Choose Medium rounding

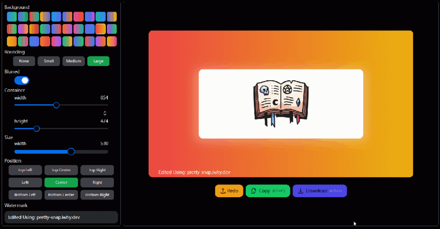click(x=73, y=61)
